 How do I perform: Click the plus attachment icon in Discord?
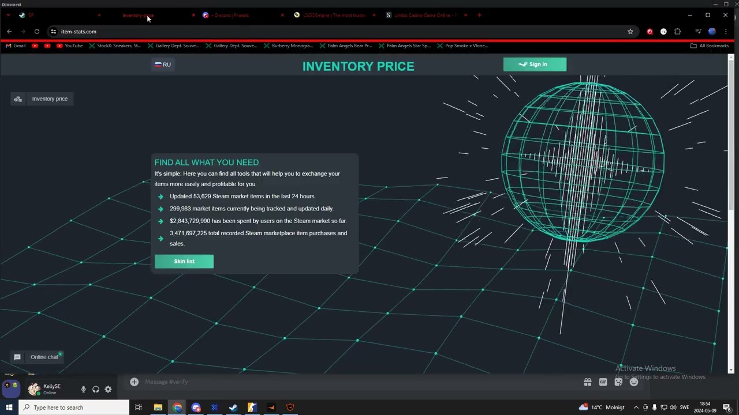pyautogui.click(x=134, y=382)
